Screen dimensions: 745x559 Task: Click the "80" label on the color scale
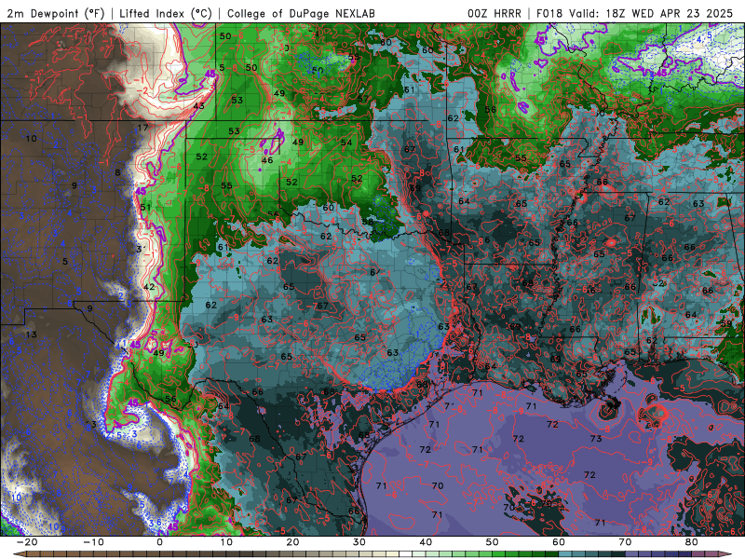pyautogui.click(x=692, y=542)
